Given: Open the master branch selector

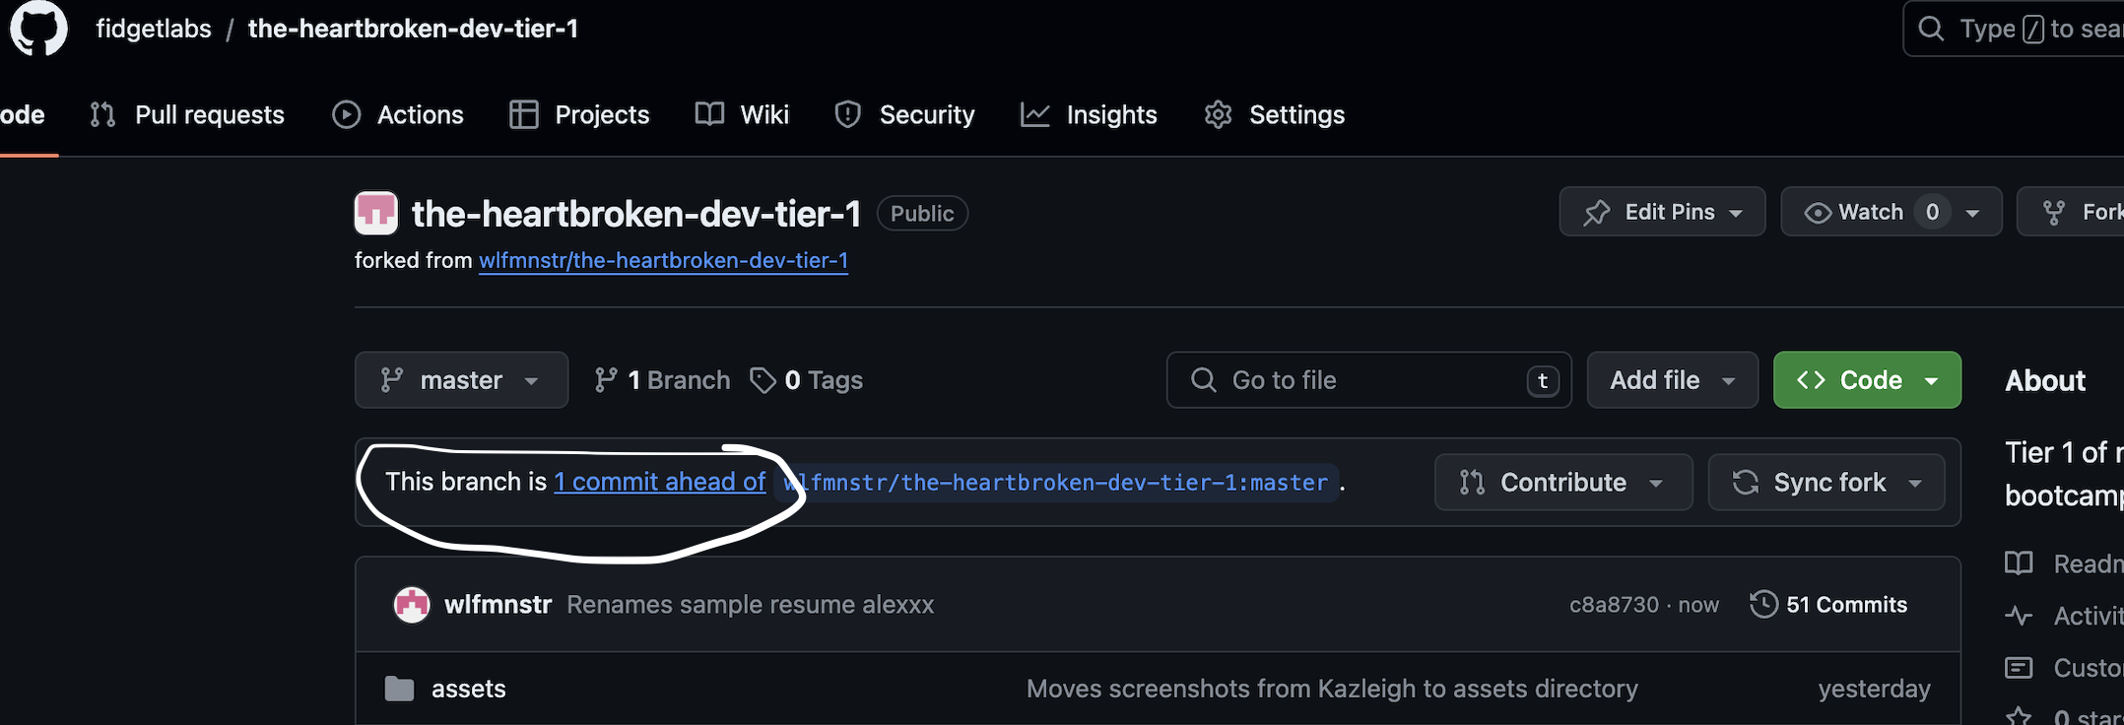Looking at the screenshot, I should tap(461, 380).
